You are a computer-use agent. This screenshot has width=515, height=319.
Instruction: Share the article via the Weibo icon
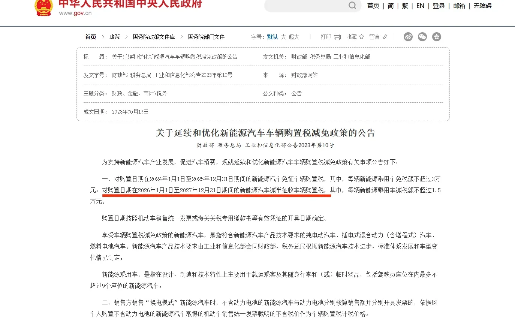click(x=408, y=37)
